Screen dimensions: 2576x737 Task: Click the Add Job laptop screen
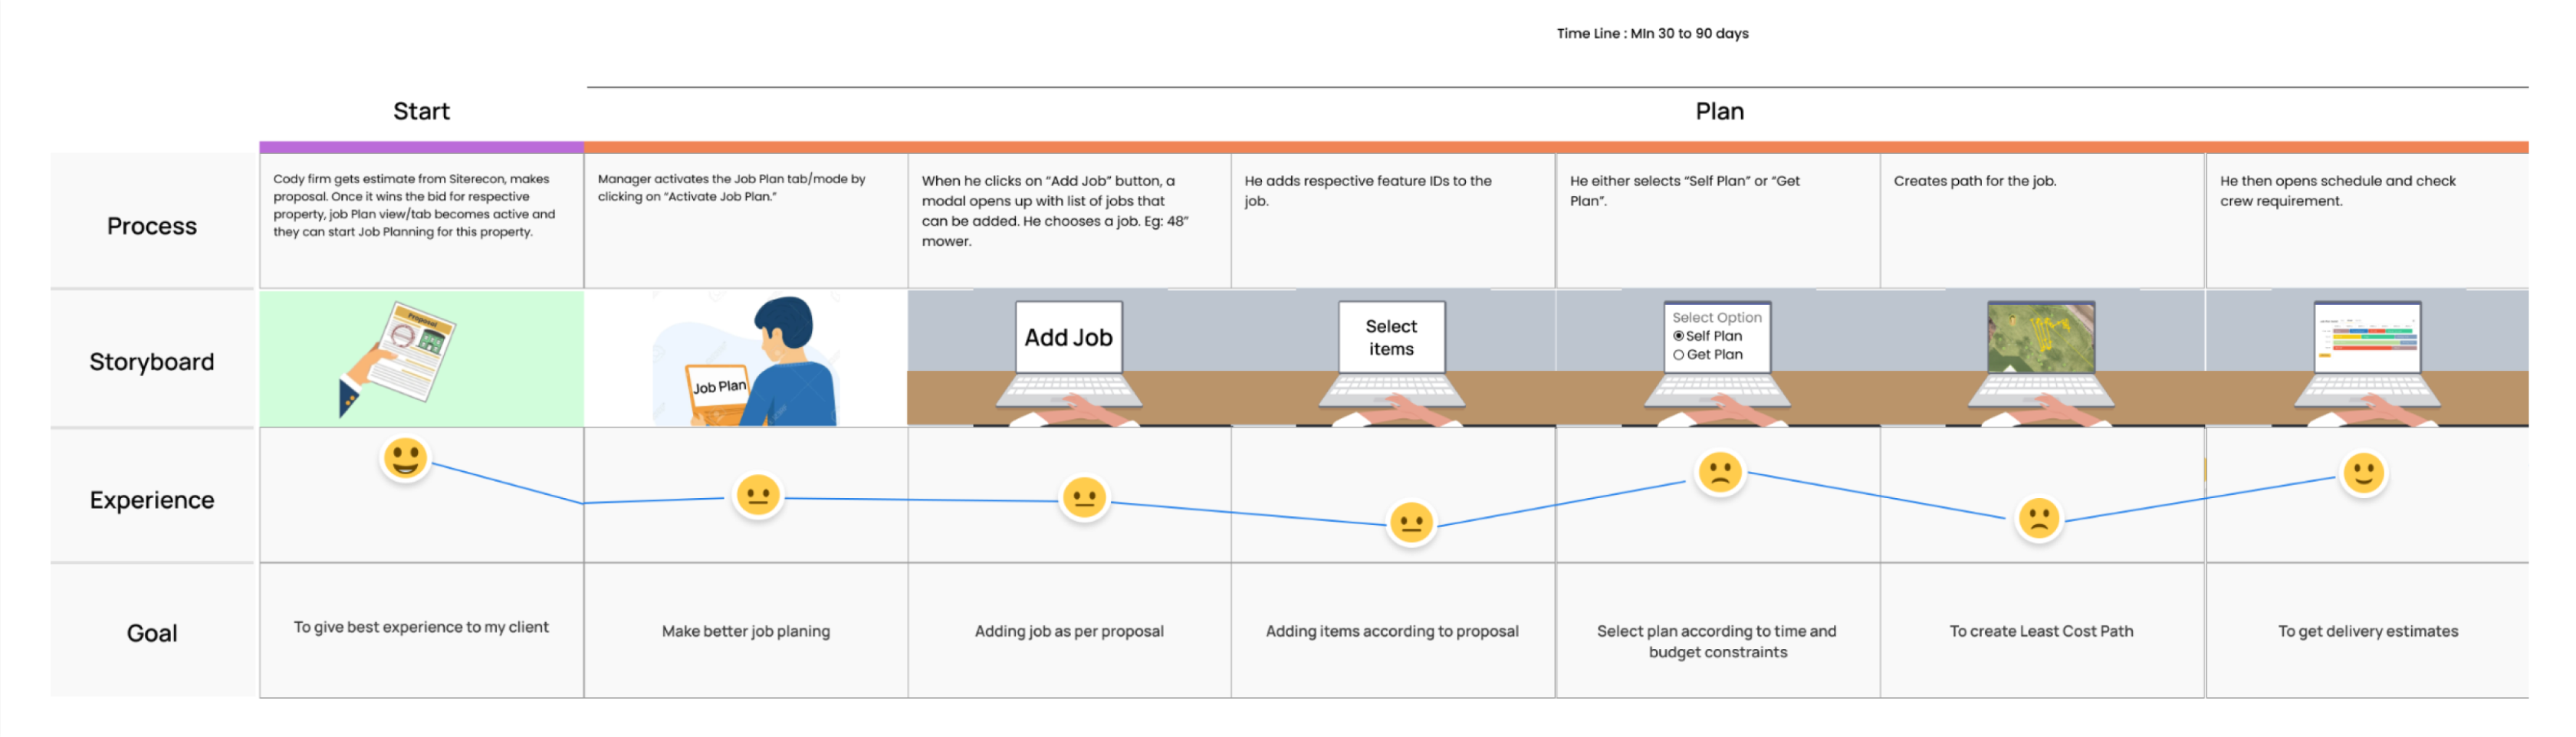1068,338
